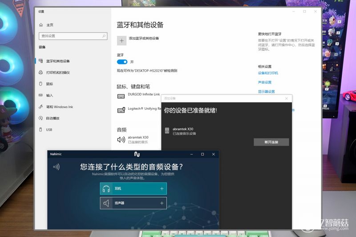
Task: Click the DURGOD keyboard device icon
Action: (x=121, y=96)
